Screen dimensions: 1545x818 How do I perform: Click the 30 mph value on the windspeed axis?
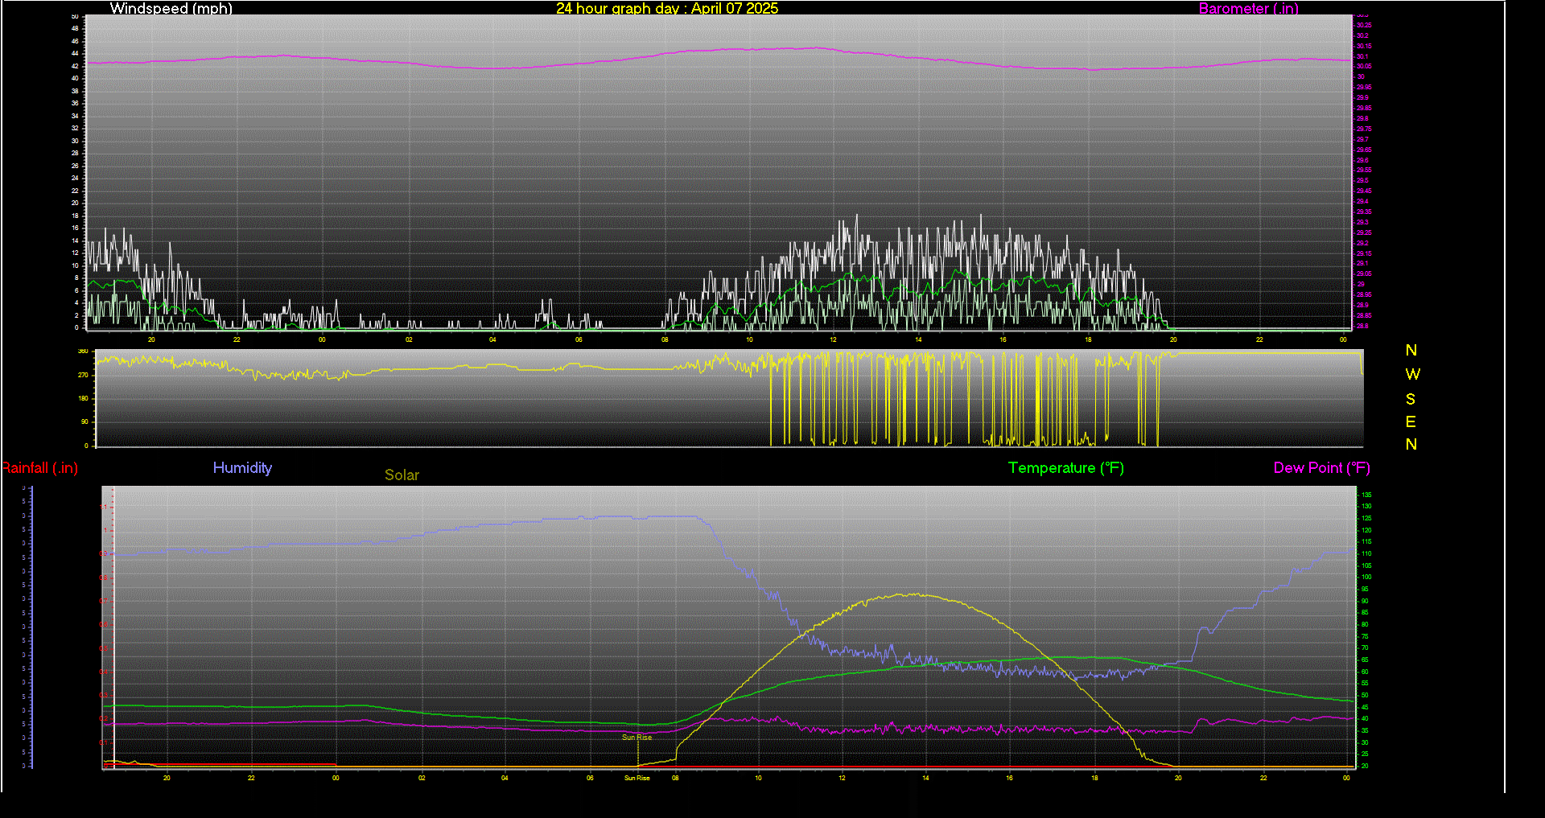coord(76,141)
